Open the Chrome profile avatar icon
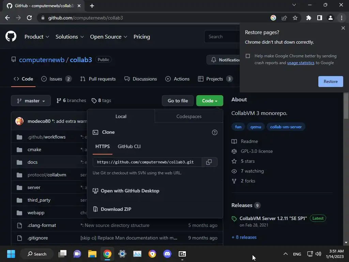Image resolution: width=349 pixels, height=262 pixels. coord(331,18)
